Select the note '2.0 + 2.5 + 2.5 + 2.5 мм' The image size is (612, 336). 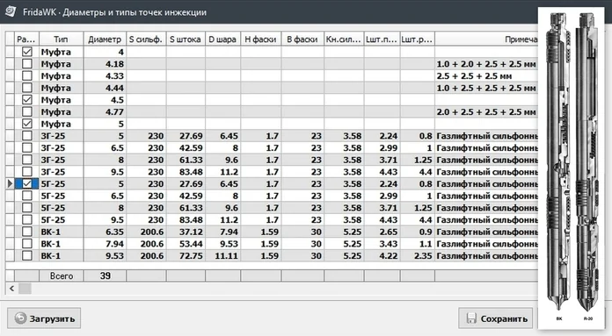coord(486,111)
